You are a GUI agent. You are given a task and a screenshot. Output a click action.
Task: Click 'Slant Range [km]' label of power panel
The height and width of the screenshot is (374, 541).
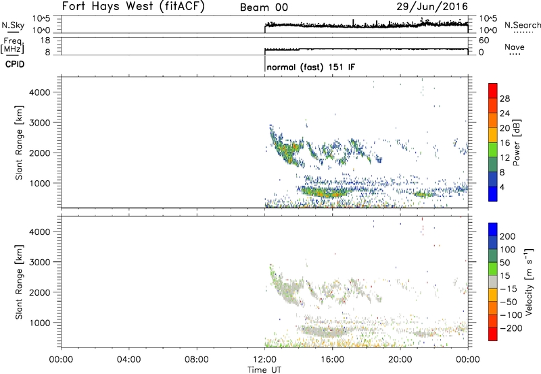[x=19, y=142]
